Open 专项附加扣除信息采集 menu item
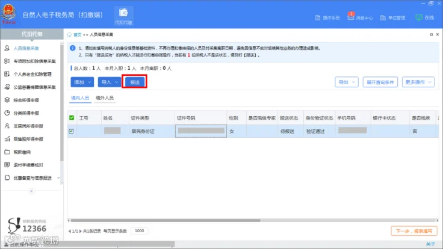443x249 pixels. 34,61
